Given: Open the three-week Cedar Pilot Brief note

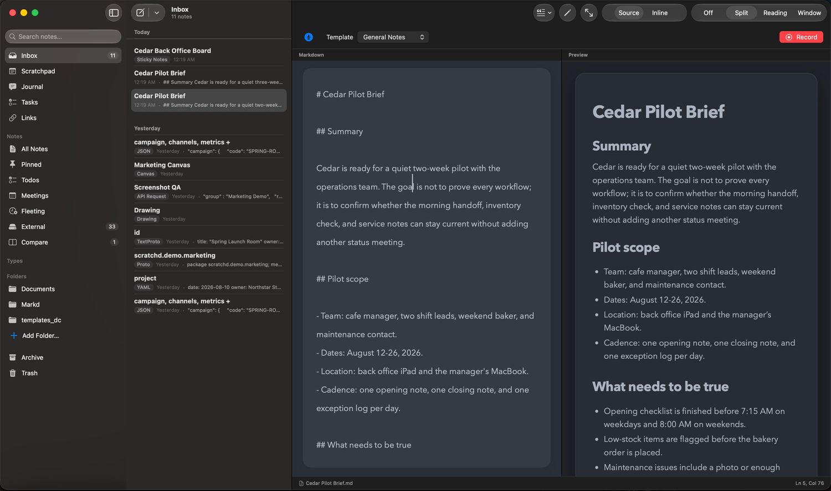Looking at the screenshot, I should (x=209, y=78).
